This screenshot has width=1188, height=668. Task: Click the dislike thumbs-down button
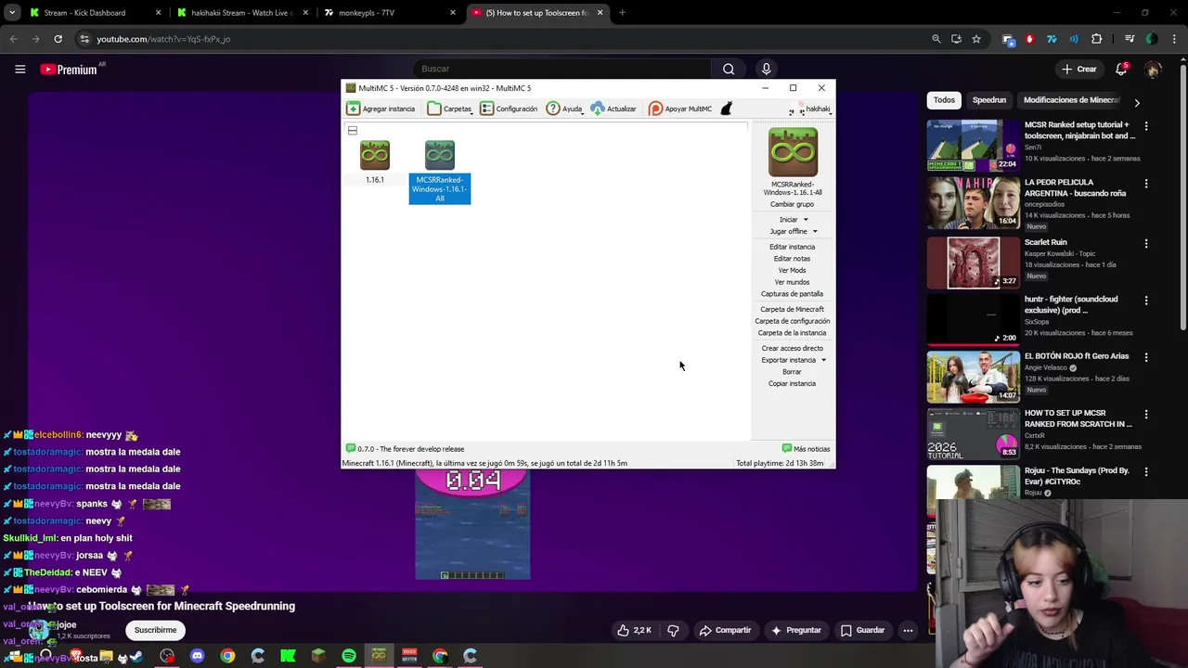(673, 630)
